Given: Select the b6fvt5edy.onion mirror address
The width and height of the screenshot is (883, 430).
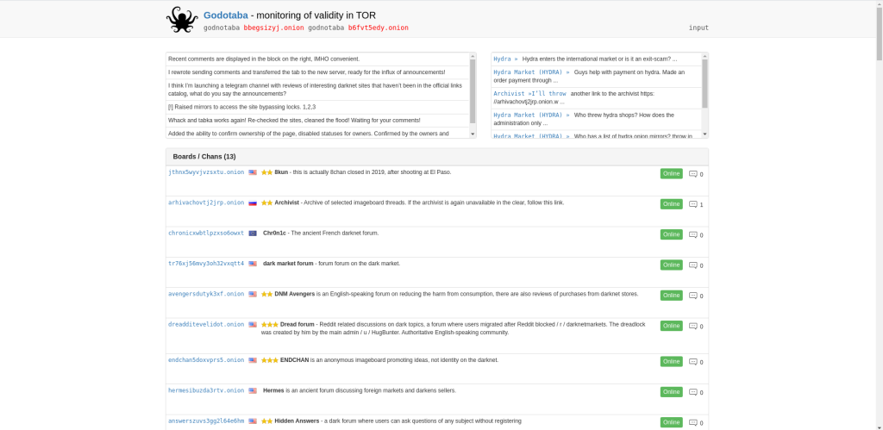Looking at the screenshot, I should tap(378, 28).
